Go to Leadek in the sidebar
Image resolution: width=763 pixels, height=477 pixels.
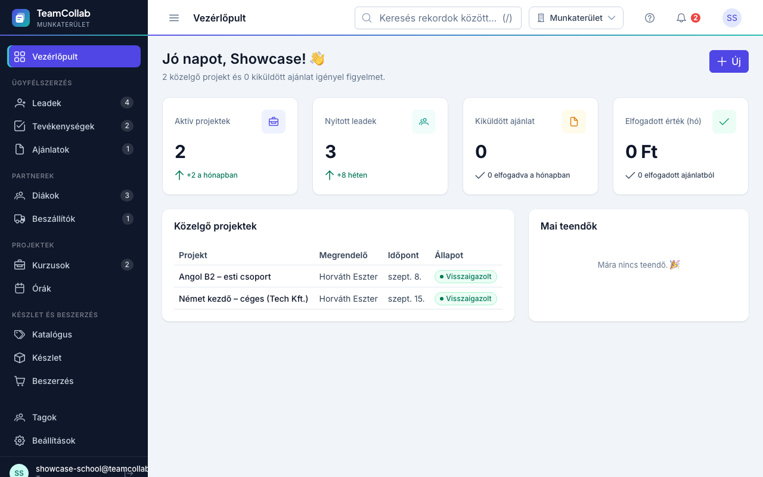[74, 103]
